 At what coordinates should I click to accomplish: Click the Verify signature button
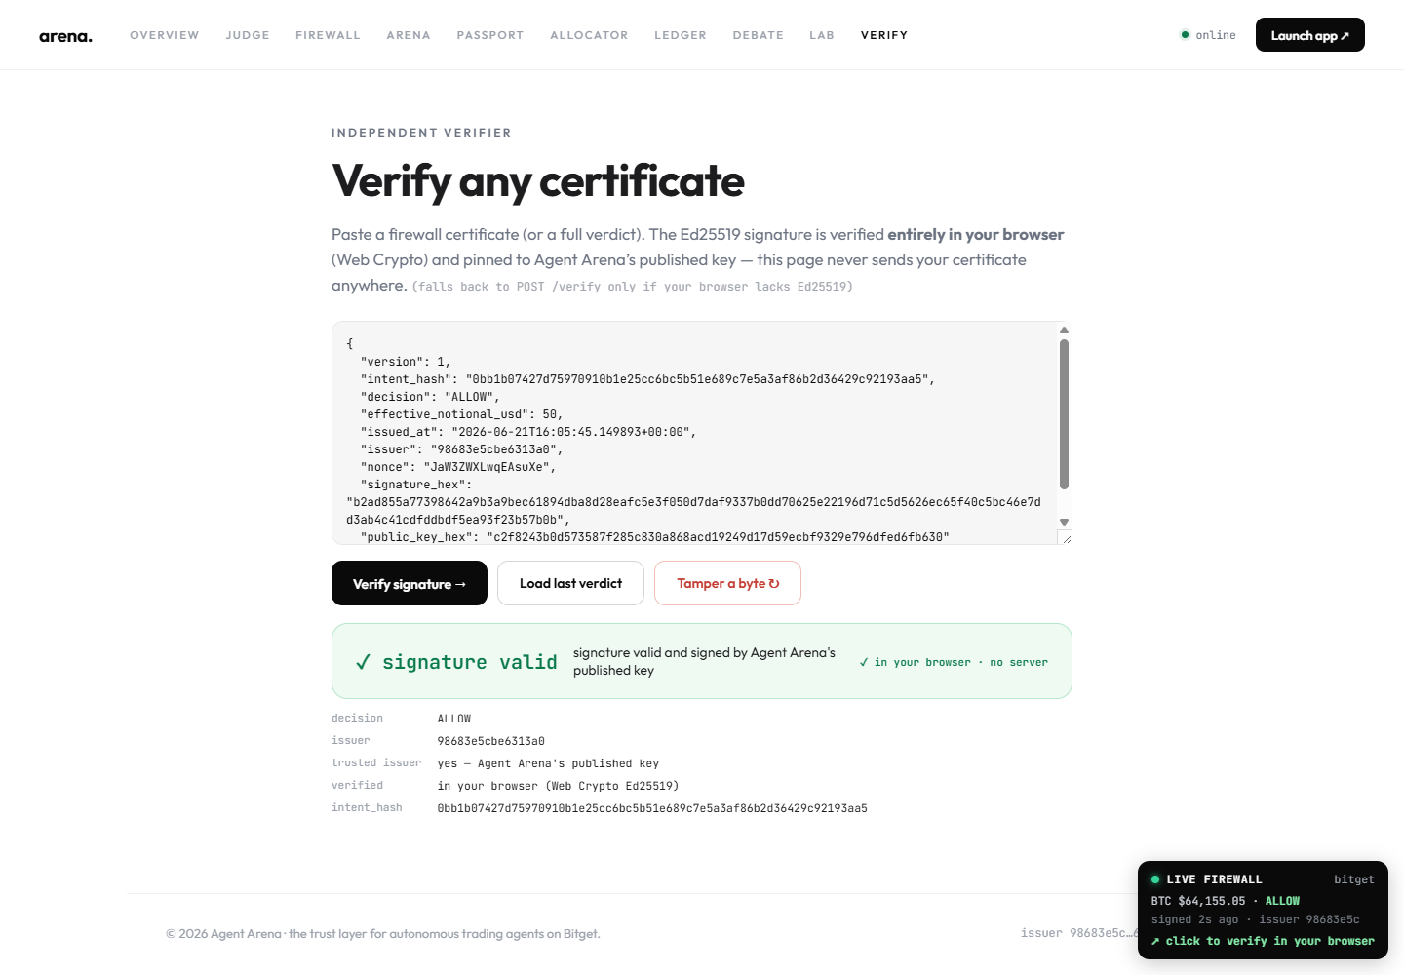[x=409, y=583]
